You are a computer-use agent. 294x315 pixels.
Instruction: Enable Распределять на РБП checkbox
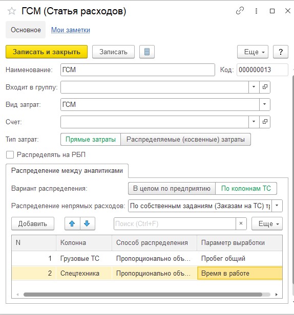click(10, 155)
